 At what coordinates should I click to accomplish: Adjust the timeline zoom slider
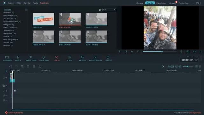188,67
